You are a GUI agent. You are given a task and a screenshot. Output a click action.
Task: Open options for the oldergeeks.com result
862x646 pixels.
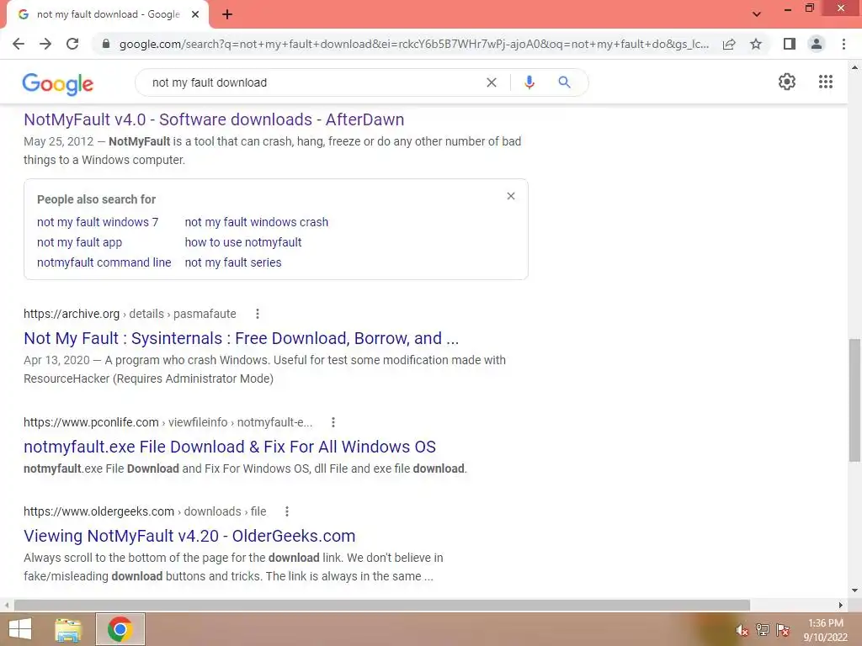tap(287, 511)
